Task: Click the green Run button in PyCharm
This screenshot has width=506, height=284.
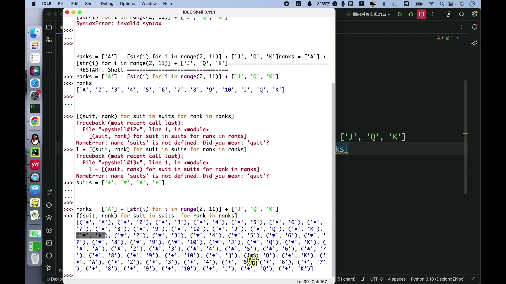Action: click(x=400, y=14)
